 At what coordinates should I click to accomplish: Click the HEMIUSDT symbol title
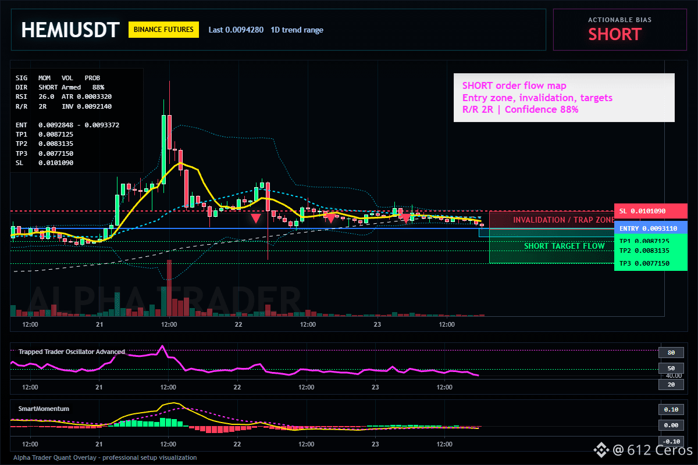70,30
